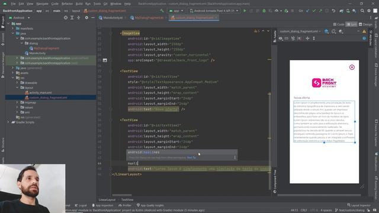Click the vertical pack icon in design toolbar
This screenshot has height=213, width=379.
coord(314,38)
